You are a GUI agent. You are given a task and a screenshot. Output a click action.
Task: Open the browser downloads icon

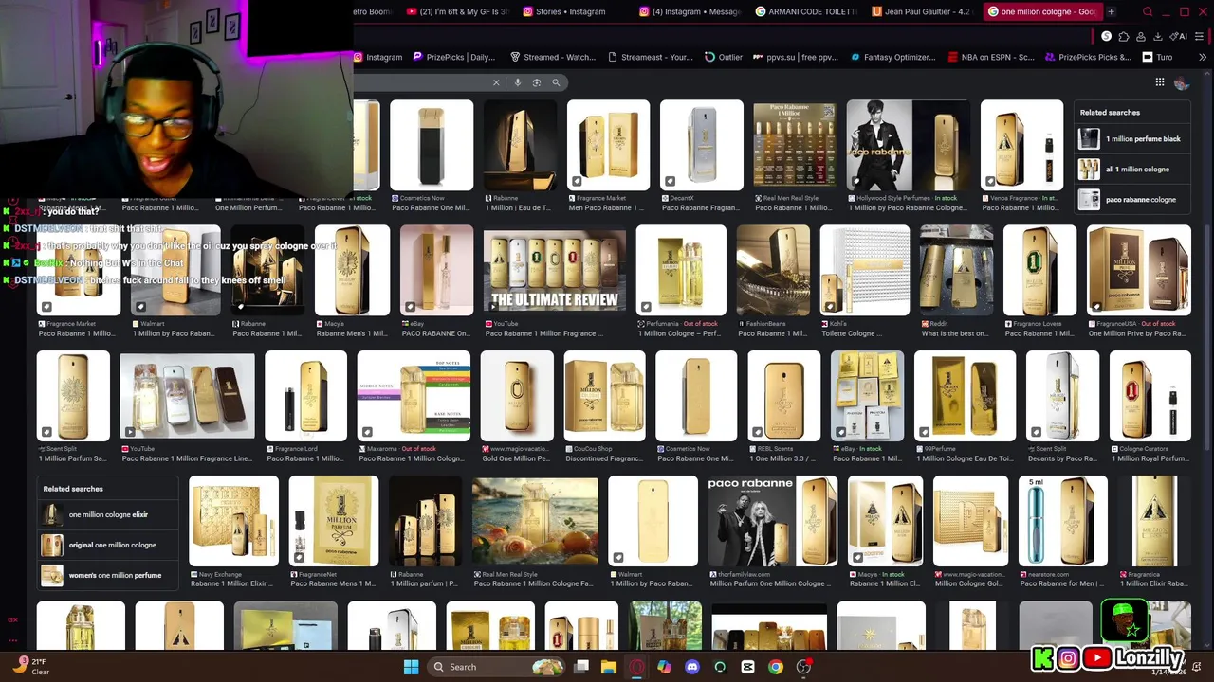[1158, 36]
